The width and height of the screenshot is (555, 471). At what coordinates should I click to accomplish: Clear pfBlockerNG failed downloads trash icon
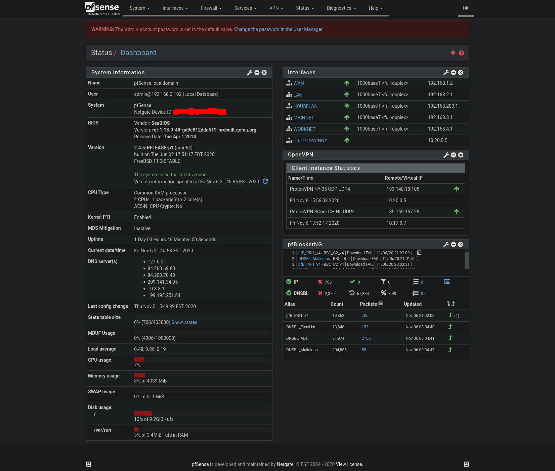click(x=419, y=252)
